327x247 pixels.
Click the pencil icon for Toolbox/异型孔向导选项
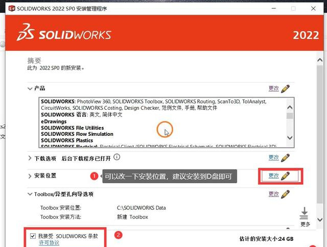pos(285,194)
